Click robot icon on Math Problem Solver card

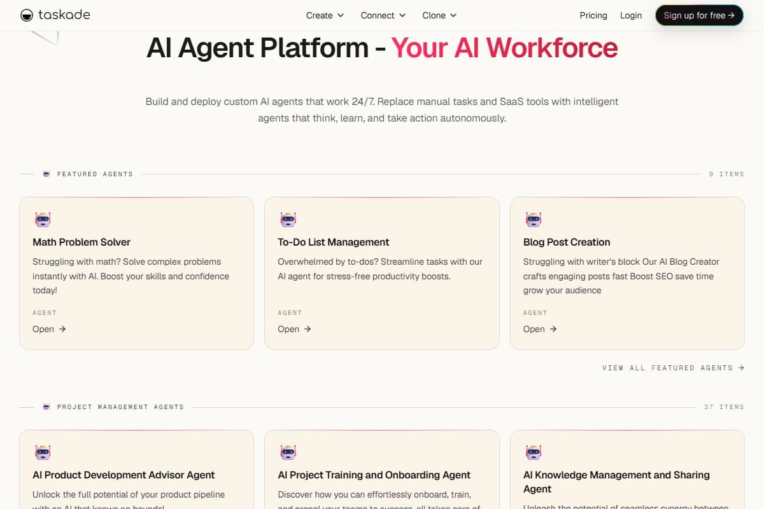coord(43,220)
